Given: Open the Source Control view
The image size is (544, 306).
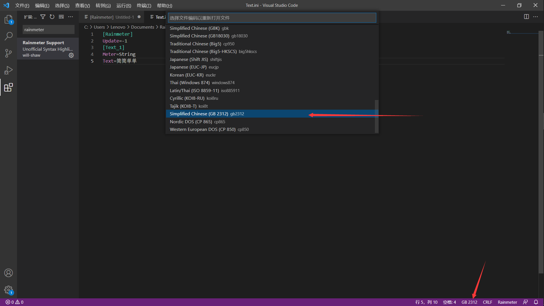Looking at the screenshot, I should [x=8, y=53].
